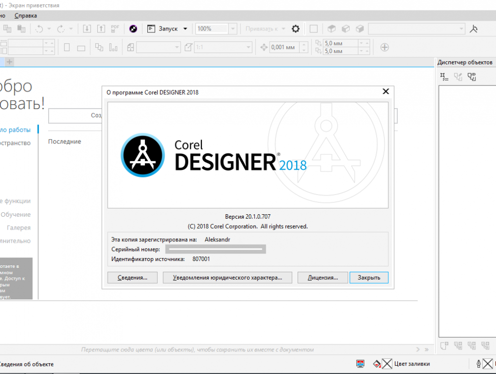Select Обучение in the welcome screen sidebar

pos(16,214)
